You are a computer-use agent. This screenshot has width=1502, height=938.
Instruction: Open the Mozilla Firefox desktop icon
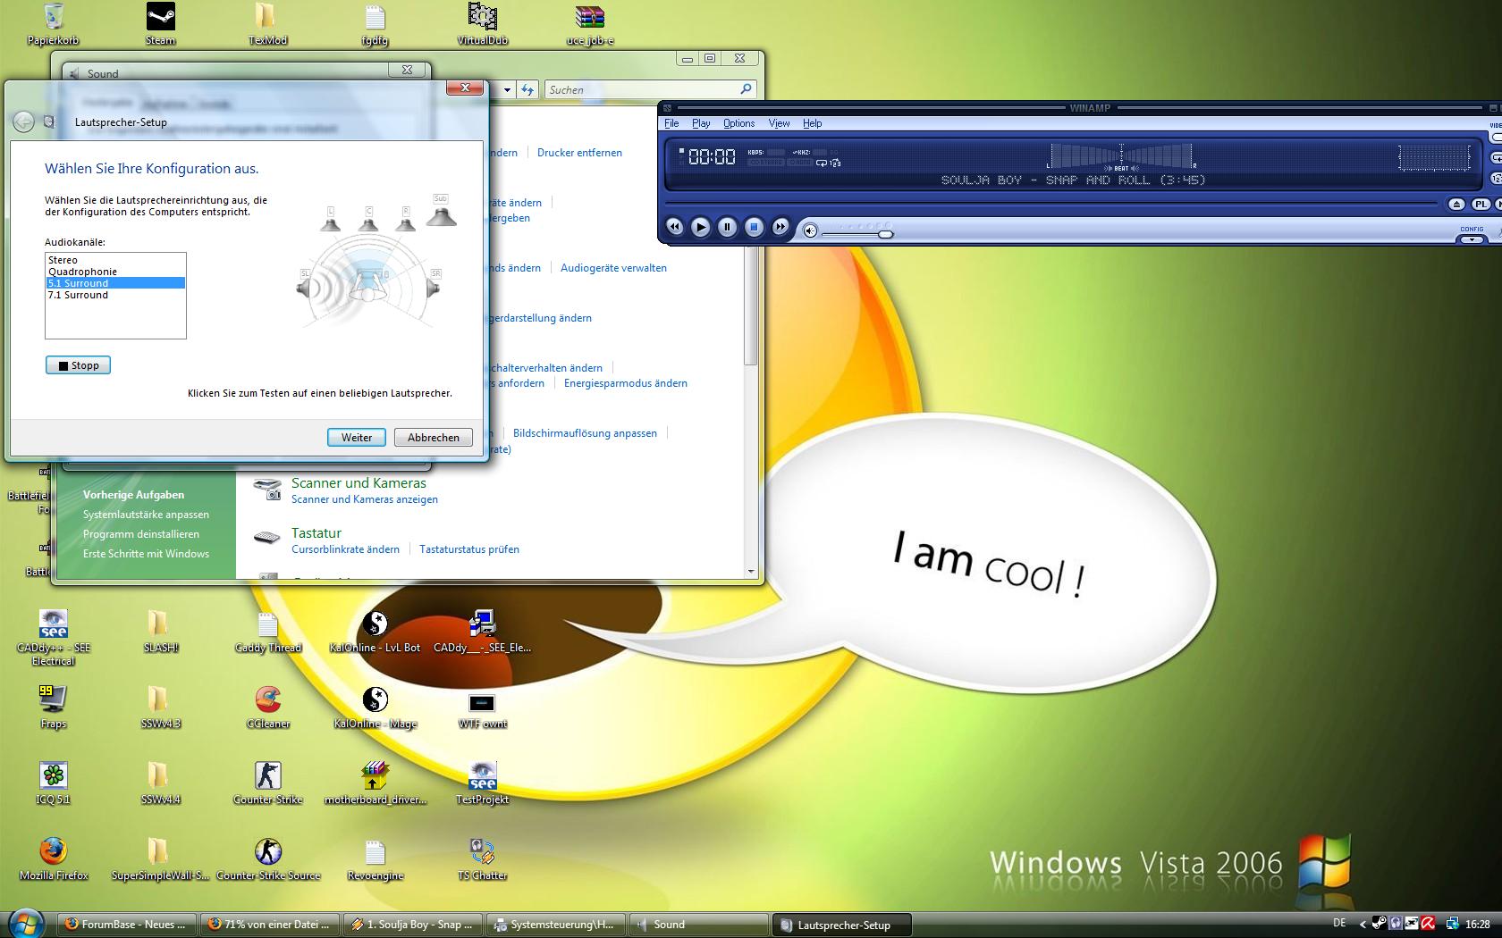[x=54, y=858]
